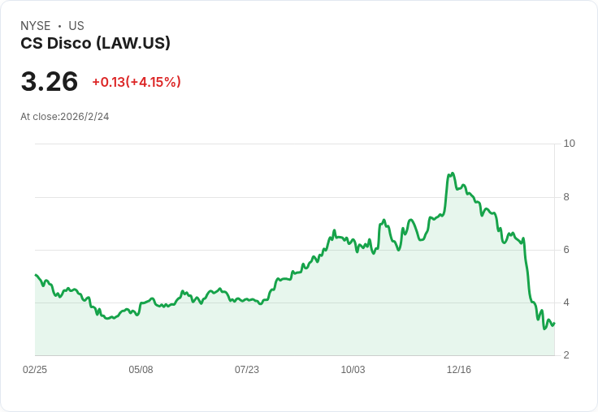Click the 07/23 date axis label
This screenshot has width=598, height=412.
pyautogui.click(x=247, y=369)
